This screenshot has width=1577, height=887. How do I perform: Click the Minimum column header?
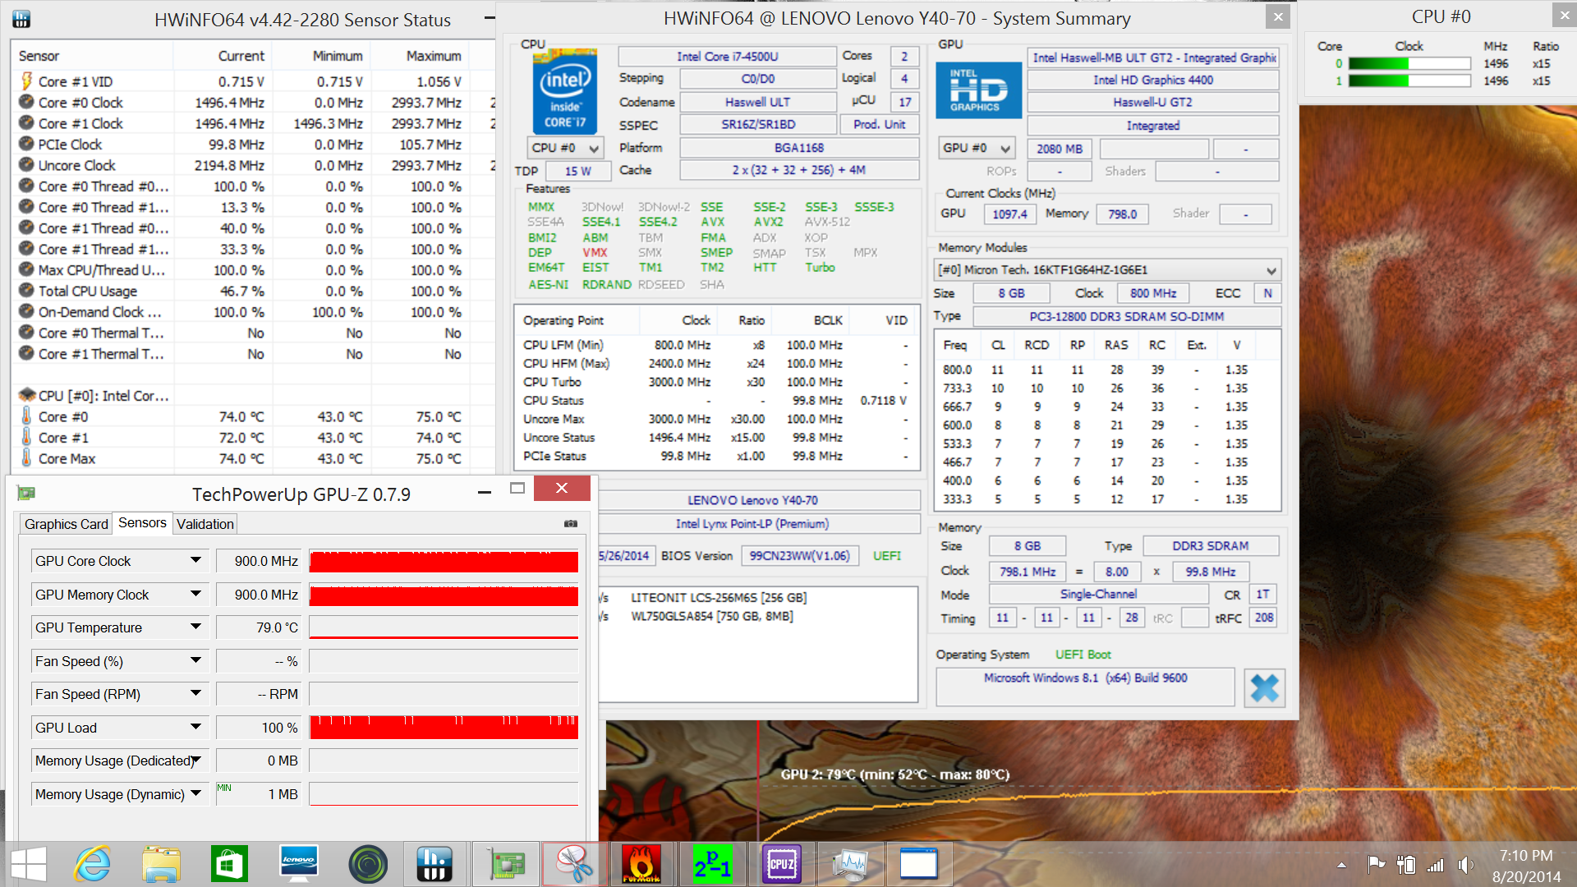(321, 56)
